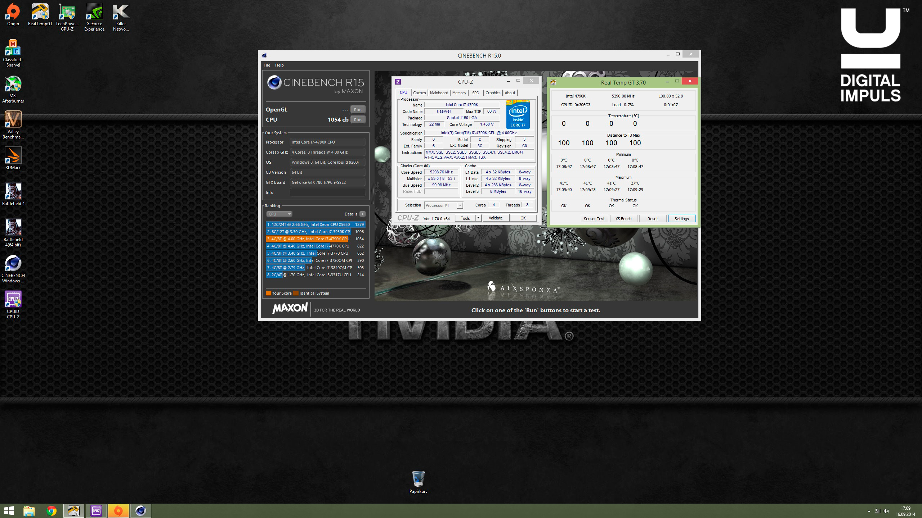Click the Cinebench title bar app icon

coord(264,55)
